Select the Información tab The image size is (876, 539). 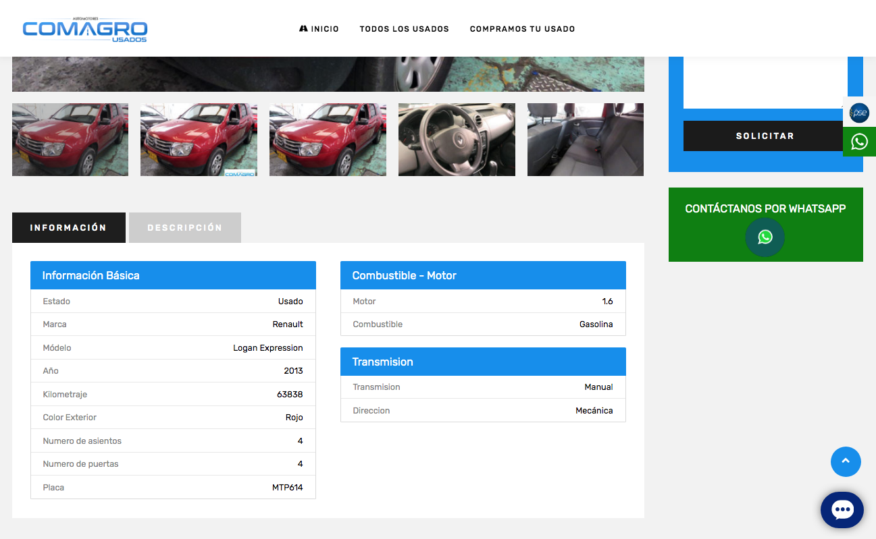point(68,228)
